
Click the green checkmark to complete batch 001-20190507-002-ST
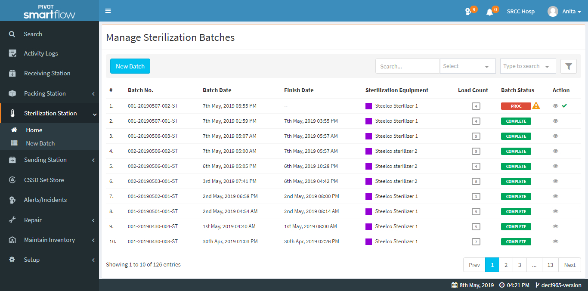pyautogui.click(x=564, y=105)
